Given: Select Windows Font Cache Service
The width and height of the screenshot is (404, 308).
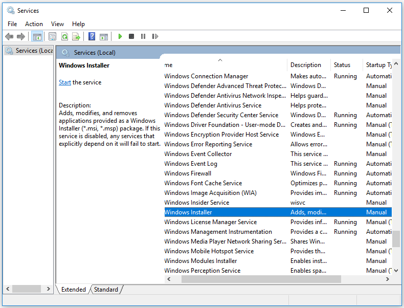Looking at the screenshot, I should [278, 183].
